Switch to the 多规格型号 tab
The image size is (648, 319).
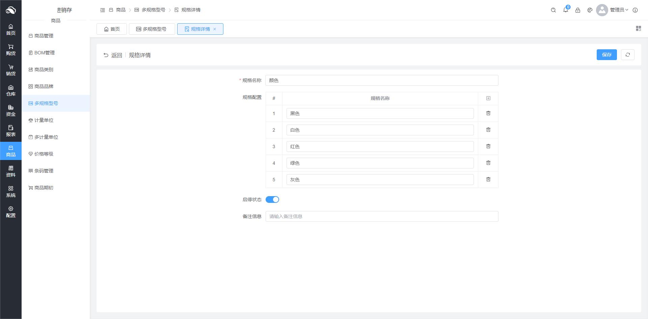[x=152, y=29]
